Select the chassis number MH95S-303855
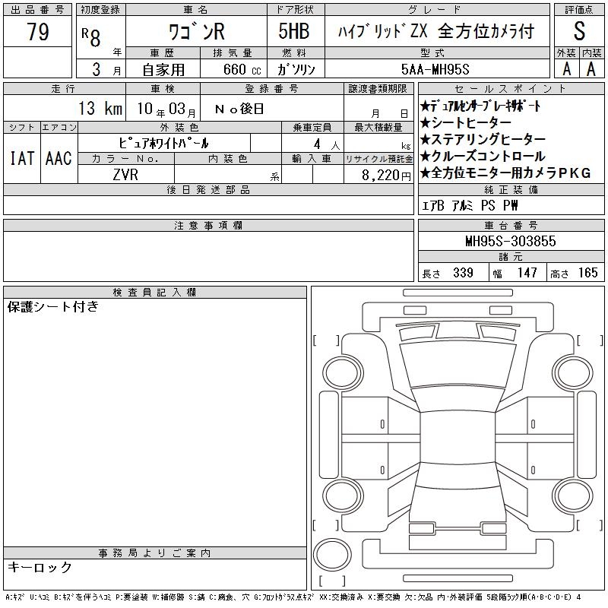Image resolution: width=608 pixels, height=608 pixels. pyautogui.click(x=510, y=241)
